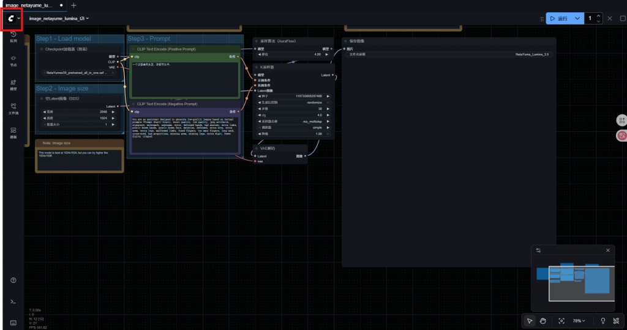Toggle link visibility in bottom toolbar
627x330 pixels.
click(617, 321)
